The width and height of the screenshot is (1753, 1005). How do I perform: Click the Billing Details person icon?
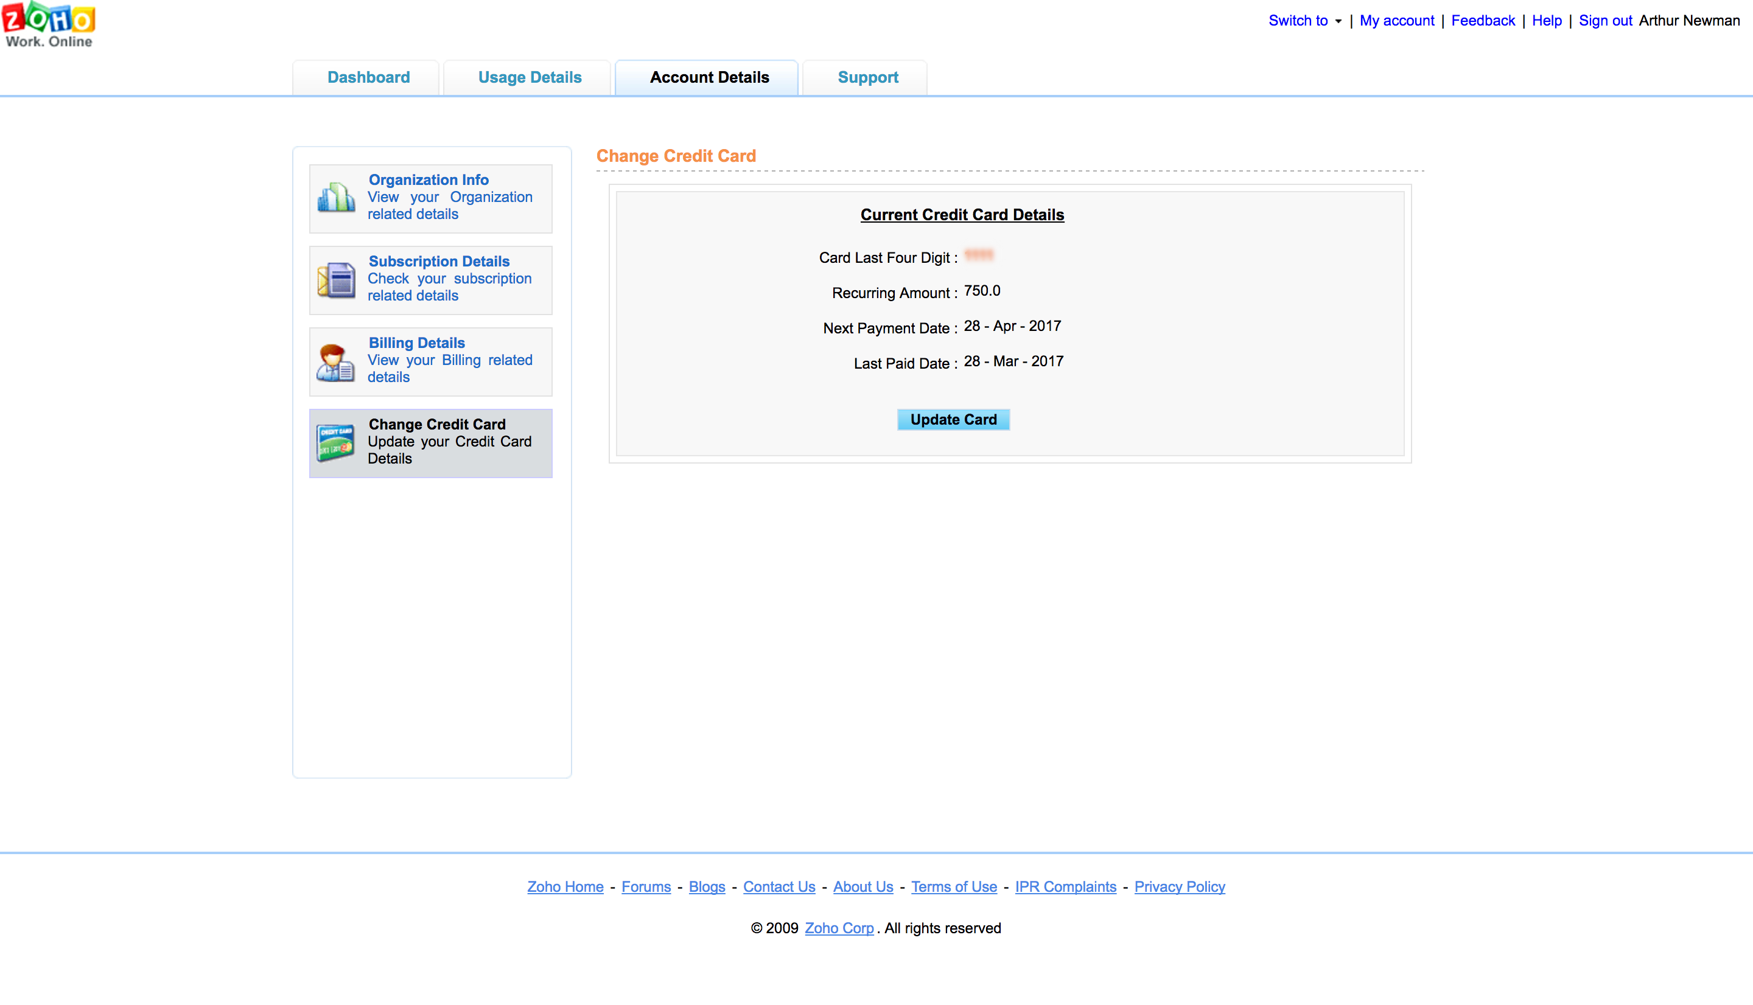click(x=335, y=362)
